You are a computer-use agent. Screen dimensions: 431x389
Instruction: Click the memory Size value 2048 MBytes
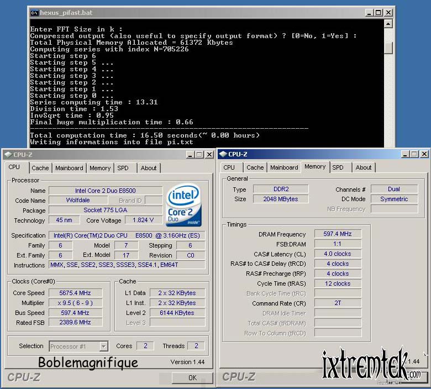281,199
